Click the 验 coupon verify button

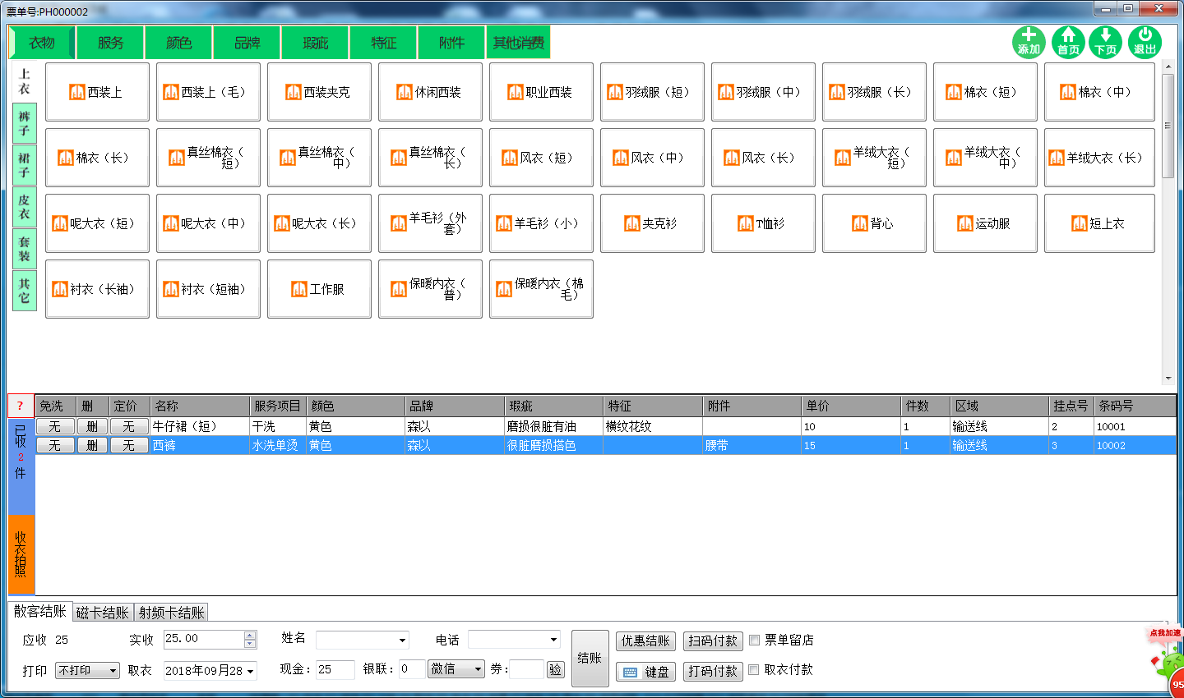[x=556, y=669]
